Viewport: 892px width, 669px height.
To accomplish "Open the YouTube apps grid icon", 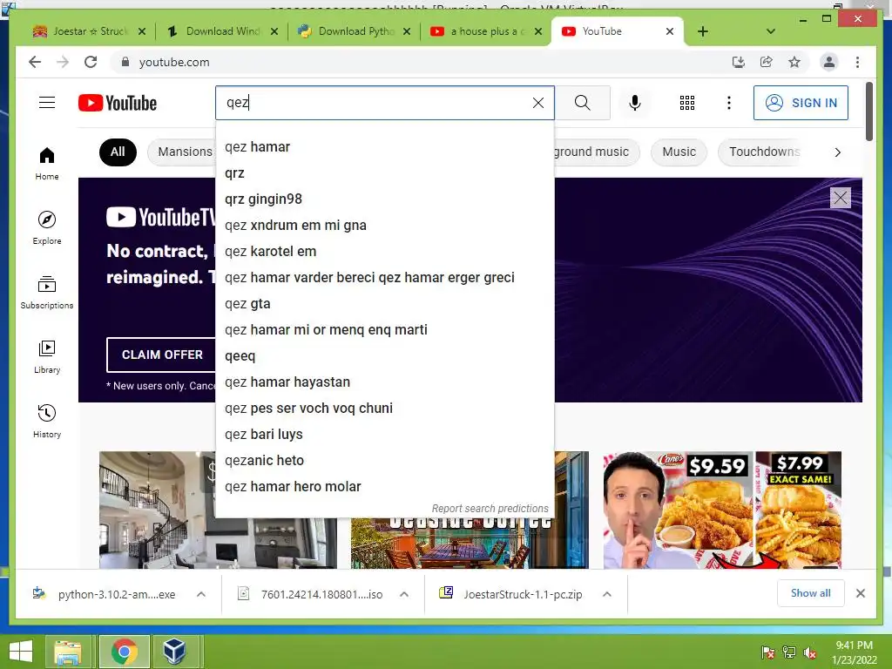I will click(x=686, y=103).
